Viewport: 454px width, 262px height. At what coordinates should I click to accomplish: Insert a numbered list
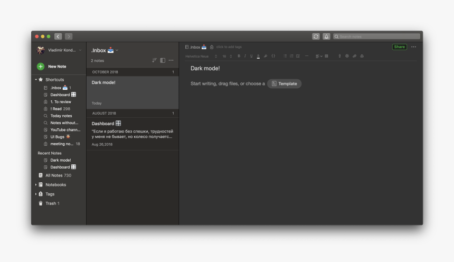pyautogui.click(x=291, y=56)
